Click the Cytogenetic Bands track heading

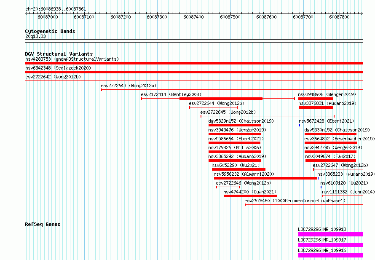click(50, 31)
